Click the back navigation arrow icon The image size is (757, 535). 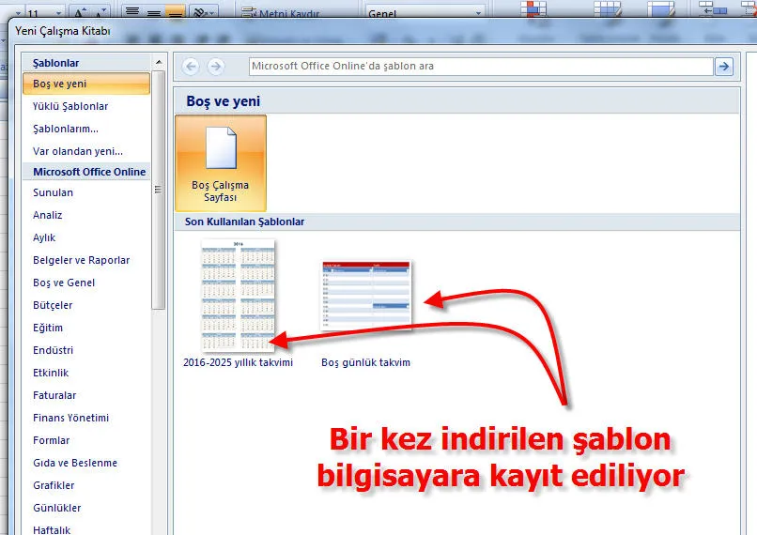click(x=192, y=66)
